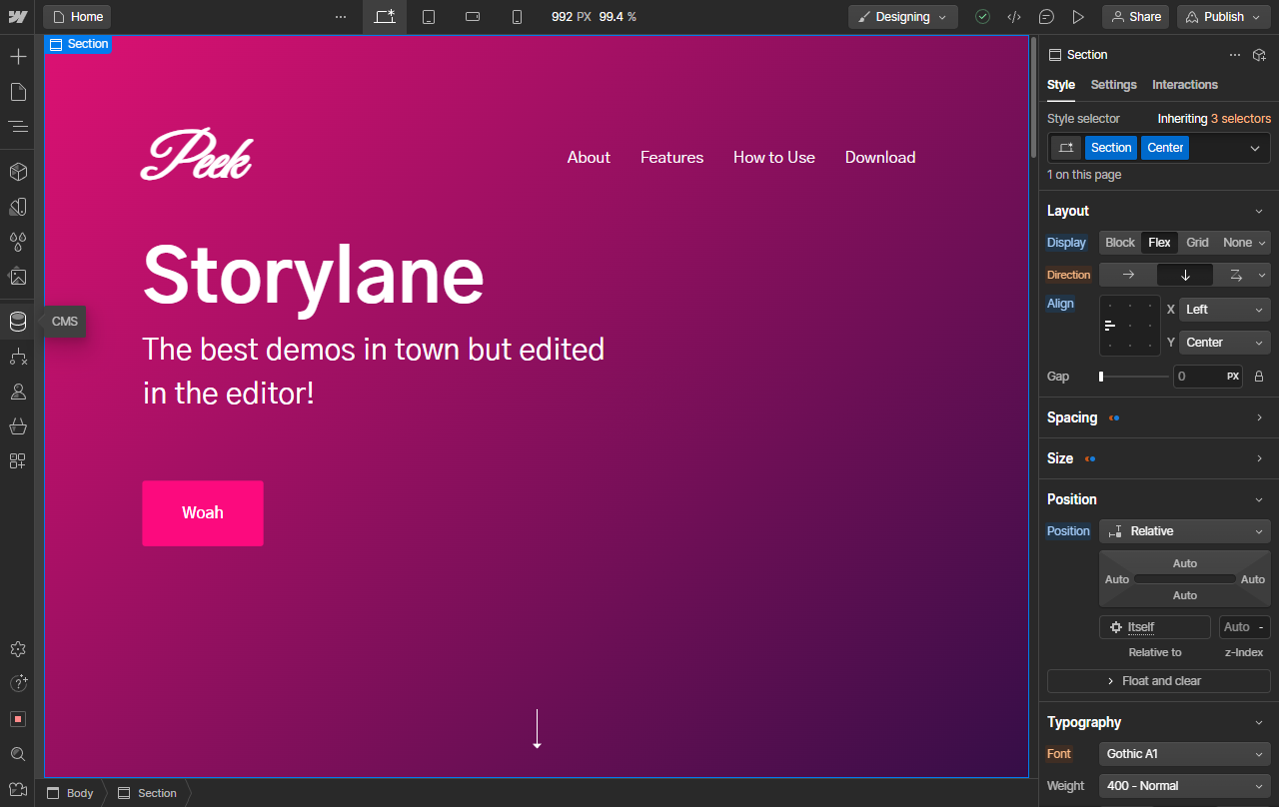Open the Users panel icon
Screen dimensions: 1279x807
click(18, 392)
